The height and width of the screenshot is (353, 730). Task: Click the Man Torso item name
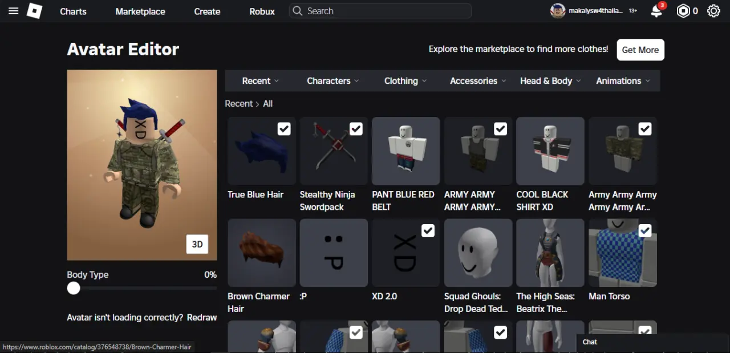point(609,297)
